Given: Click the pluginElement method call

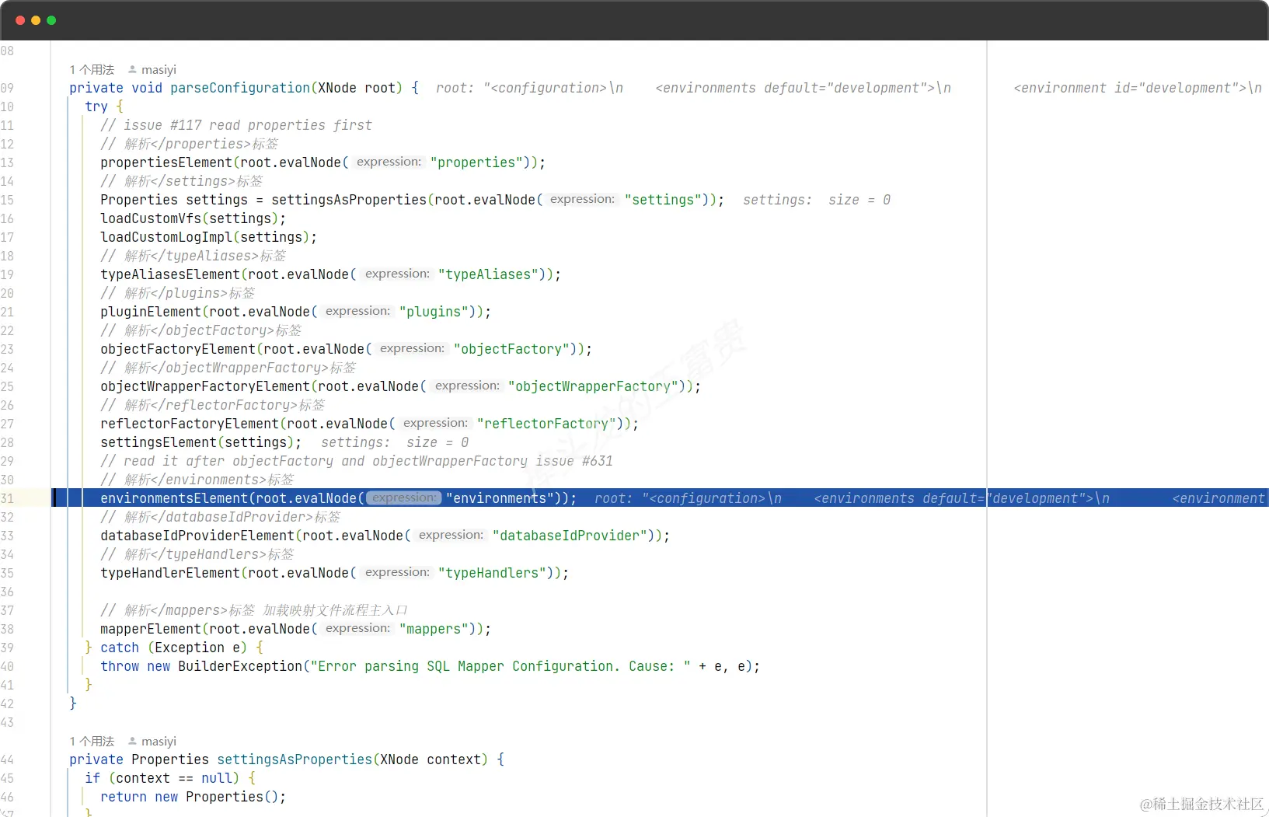Looking at the screenshot, I should pos(151,312).
